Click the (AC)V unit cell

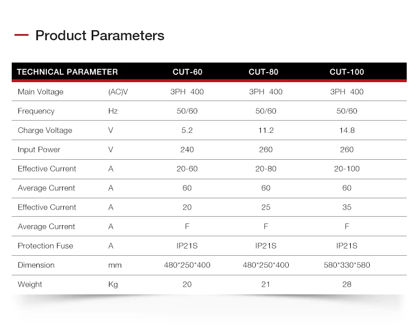point(118,92)
